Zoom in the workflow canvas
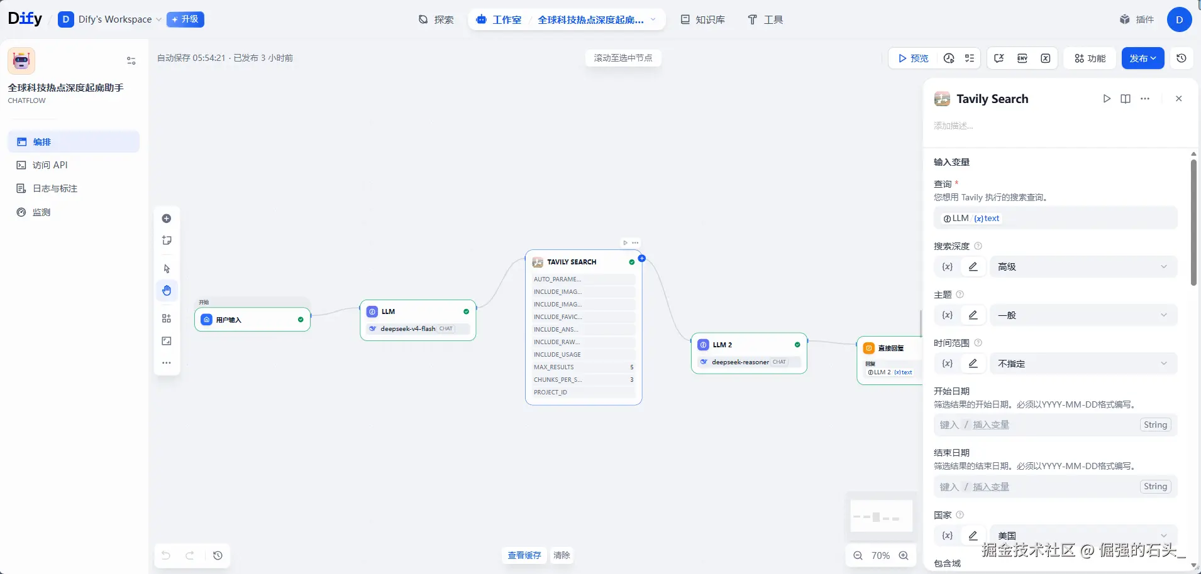The image size is (1201, 574). (904, 555)
